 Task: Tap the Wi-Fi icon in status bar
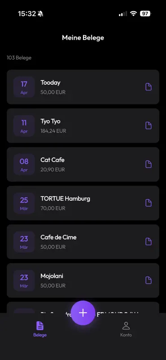133,13
